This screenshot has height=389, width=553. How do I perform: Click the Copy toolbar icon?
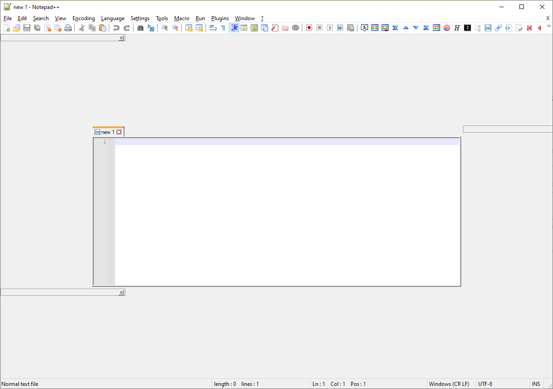click(92, 28)
